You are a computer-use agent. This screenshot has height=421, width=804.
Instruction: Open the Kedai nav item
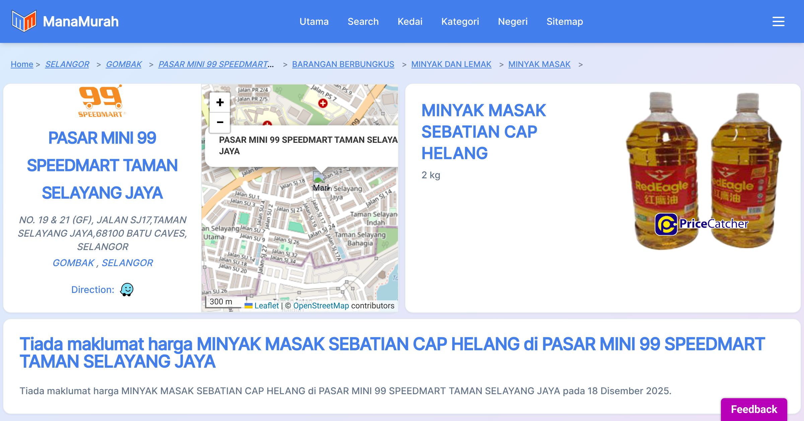410,21
